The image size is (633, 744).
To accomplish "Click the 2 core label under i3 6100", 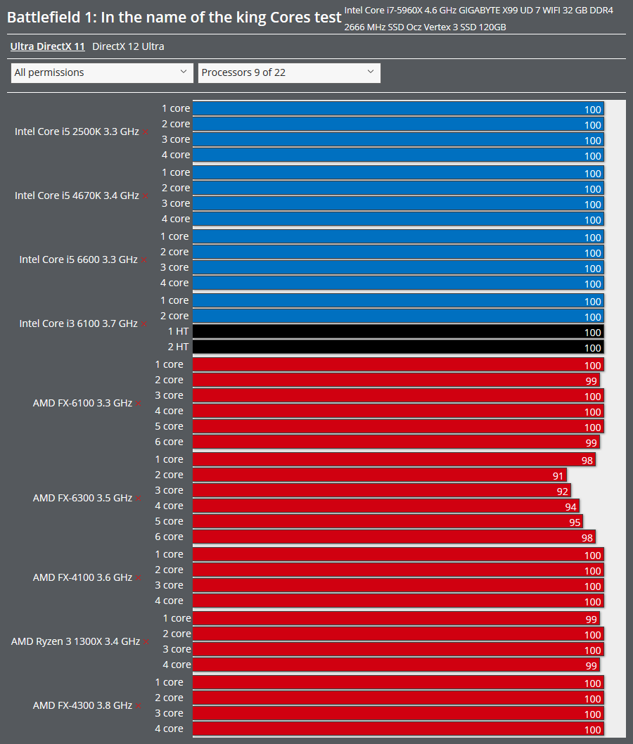I will [174, 316].
